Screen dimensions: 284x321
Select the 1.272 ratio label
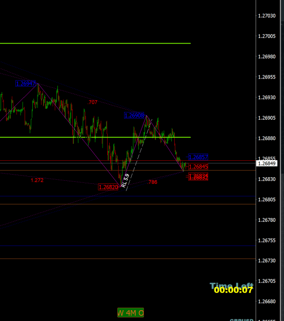pyautogui.click(x=37, y=180)
